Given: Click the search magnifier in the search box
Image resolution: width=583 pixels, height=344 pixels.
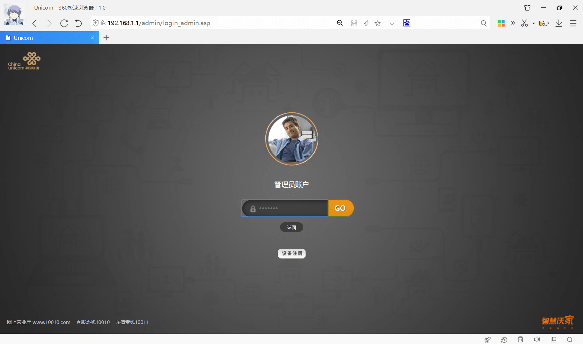Looking at the screenshot, I should (x=483, y=23).
